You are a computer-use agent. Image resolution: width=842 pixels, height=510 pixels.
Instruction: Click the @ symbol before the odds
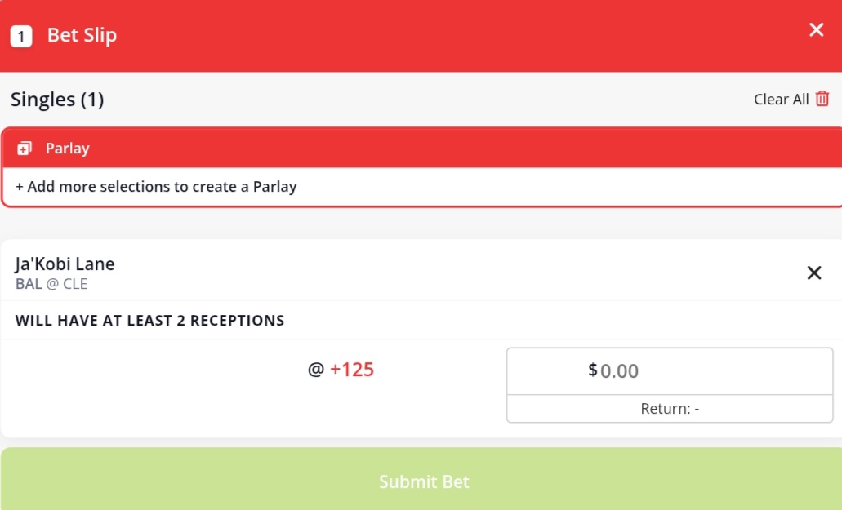(x=316, y=370)
